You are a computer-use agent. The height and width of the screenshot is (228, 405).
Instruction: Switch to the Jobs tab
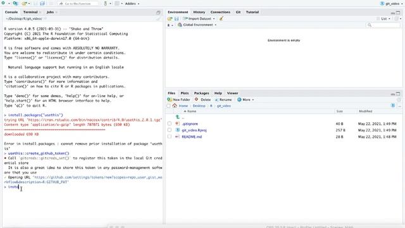[x=50, y=12]
